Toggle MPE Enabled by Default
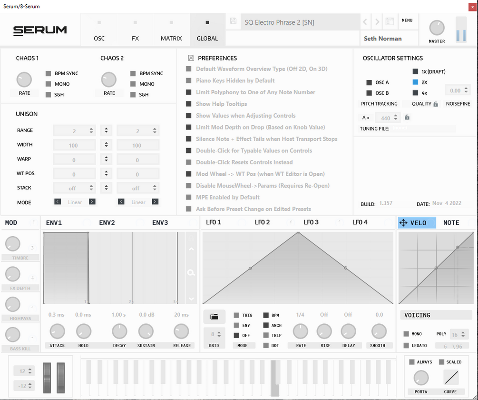 (189, 197)
